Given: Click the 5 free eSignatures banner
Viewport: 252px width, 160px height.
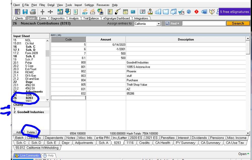Looking at the screenshot, I should pos(234,12).
